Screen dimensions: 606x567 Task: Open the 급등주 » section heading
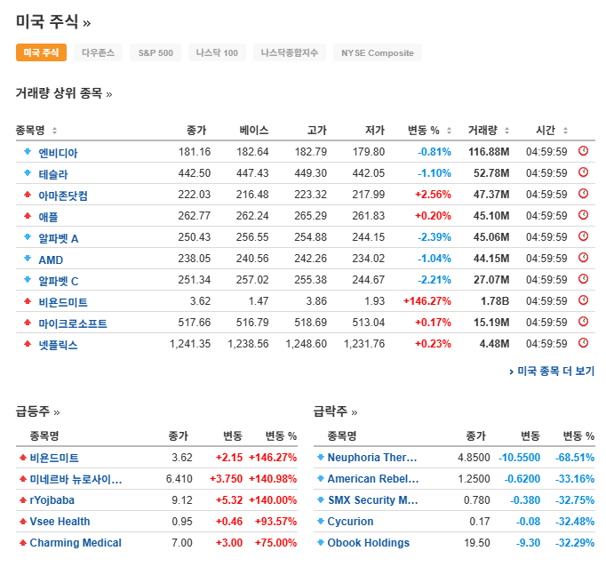point(37,411)
